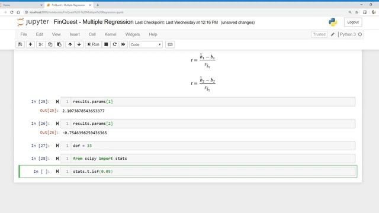Click the b2 t-statistic formula
This screenshot has width=379, height=213.
click(x=203, y=83)
